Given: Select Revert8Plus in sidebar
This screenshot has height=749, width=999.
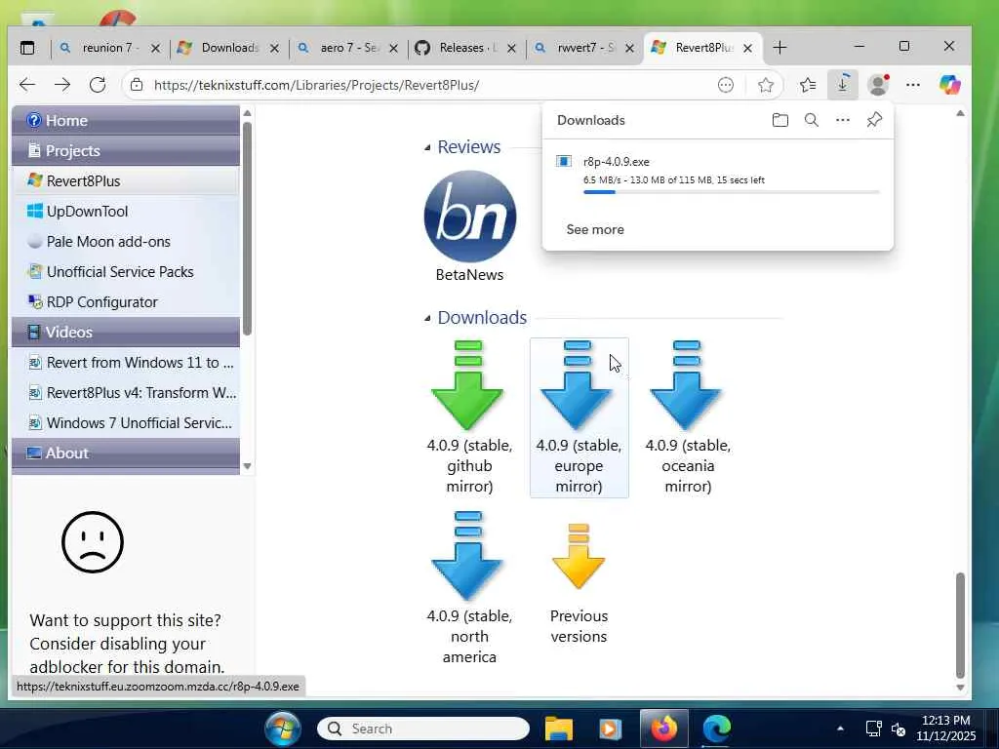Looking at the screenshot, I should tap(126, 180).
